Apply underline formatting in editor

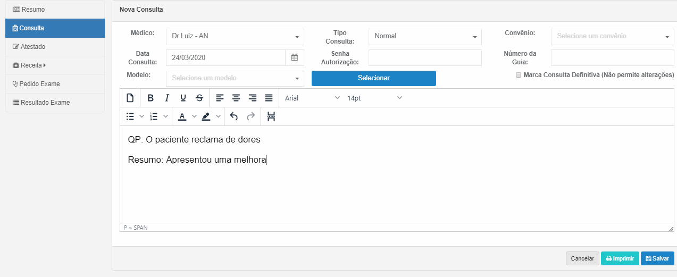[183, 98]
